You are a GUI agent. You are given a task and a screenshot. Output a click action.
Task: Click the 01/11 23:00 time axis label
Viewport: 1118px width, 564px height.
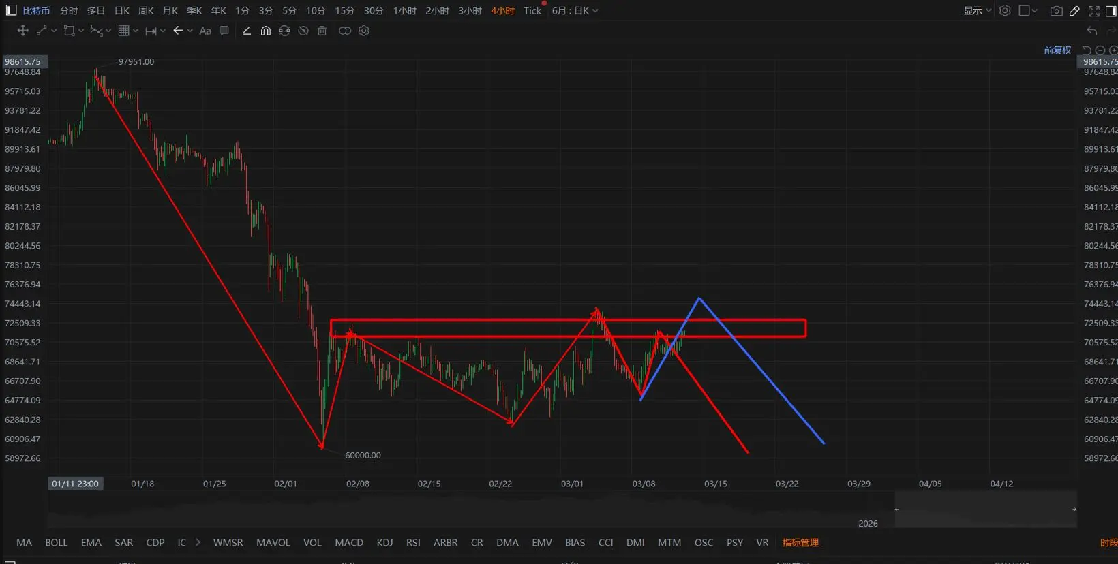pyautogui.click(x=75, y=484)
